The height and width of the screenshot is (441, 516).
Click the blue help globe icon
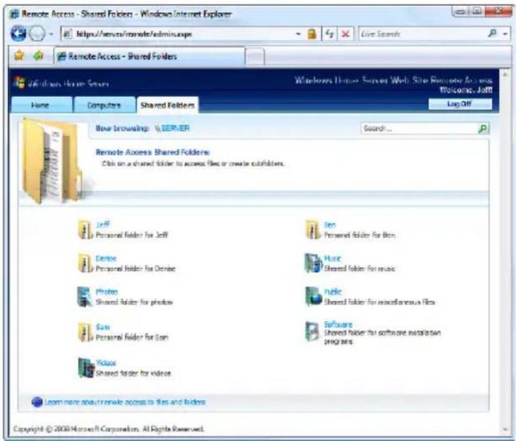37,402
